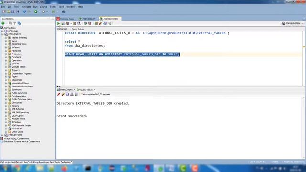Expand the Packages tree node

(6, 51)
